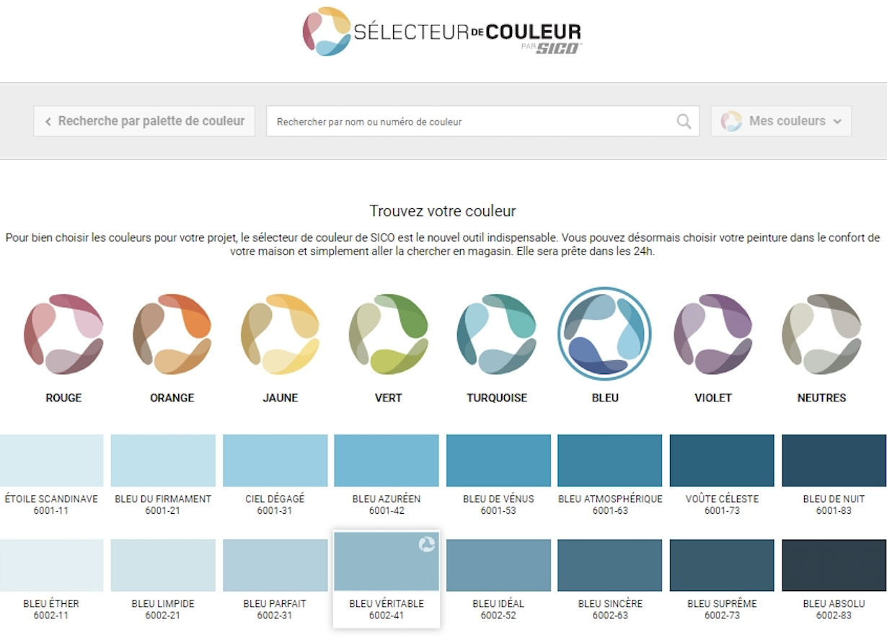Select the Rouge color family icon
This screenshot has width=887, height=640.
pos(63,334)
